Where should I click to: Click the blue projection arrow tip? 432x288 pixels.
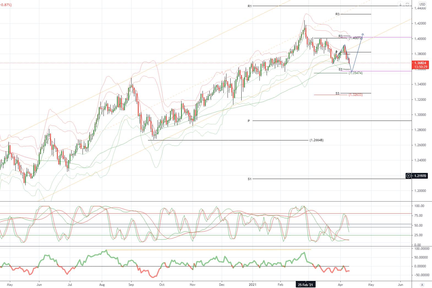tap(363, 34)
